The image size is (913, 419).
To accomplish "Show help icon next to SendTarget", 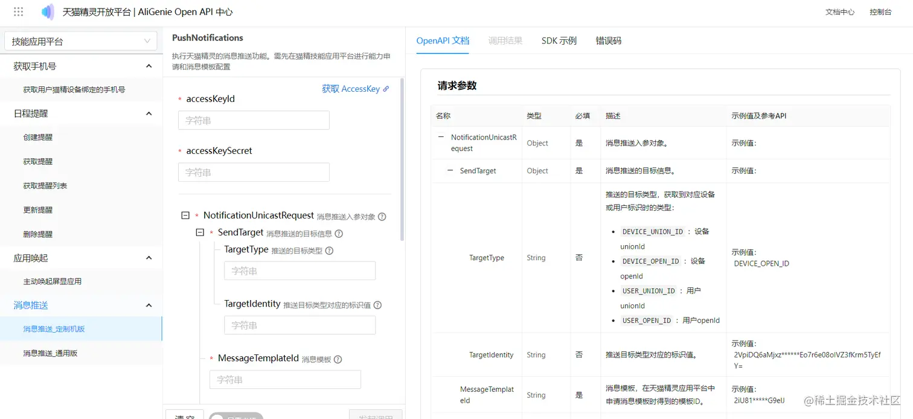I will (339, 234).
